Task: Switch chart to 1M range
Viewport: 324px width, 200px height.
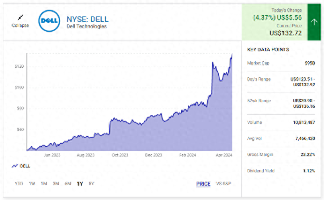Action: coord(44,184)
